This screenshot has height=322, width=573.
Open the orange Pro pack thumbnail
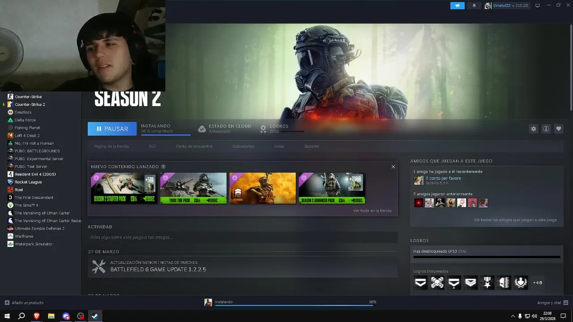coord(263,188)
